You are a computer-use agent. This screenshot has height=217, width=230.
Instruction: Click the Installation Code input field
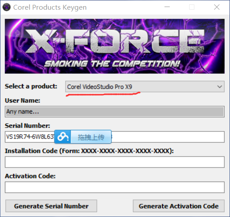coord(115,162)
